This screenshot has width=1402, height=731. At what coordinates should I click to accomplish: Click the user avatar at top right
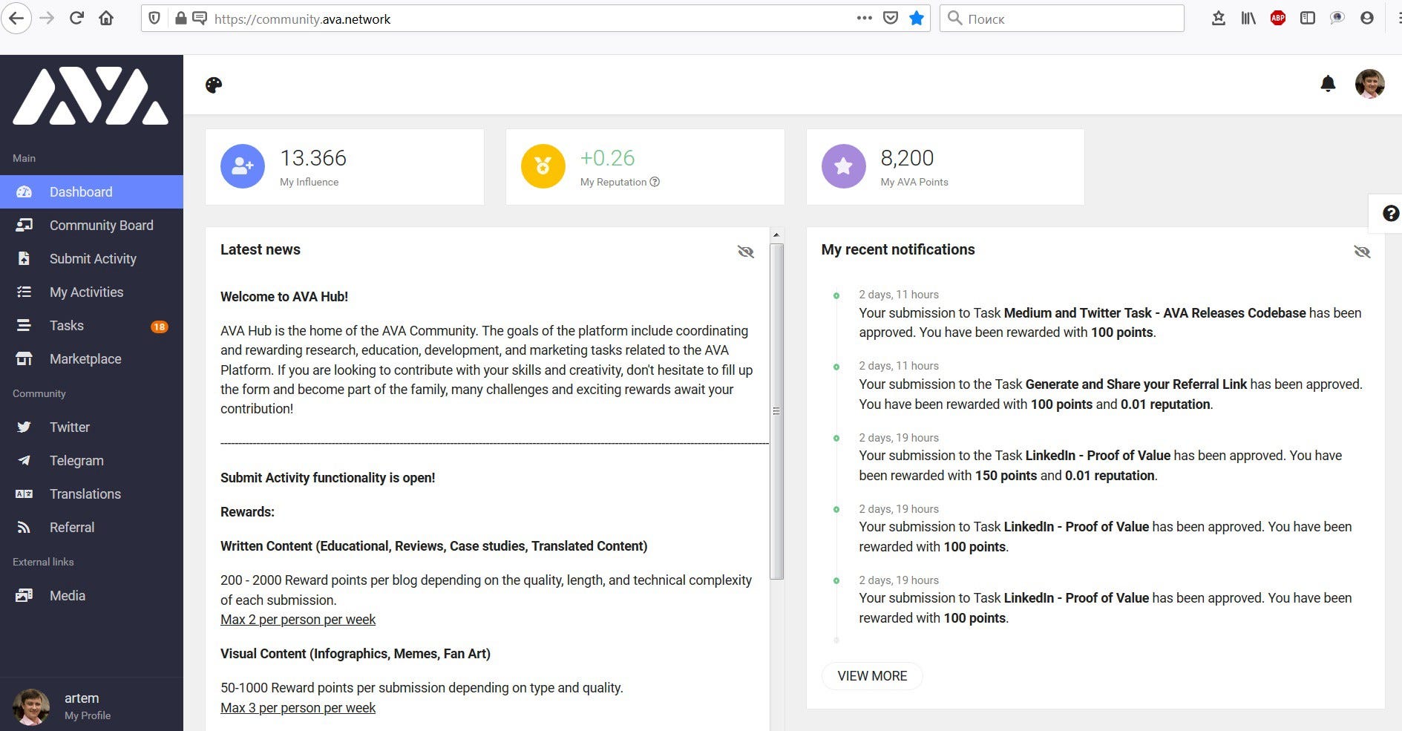[x=1369, y=84]
